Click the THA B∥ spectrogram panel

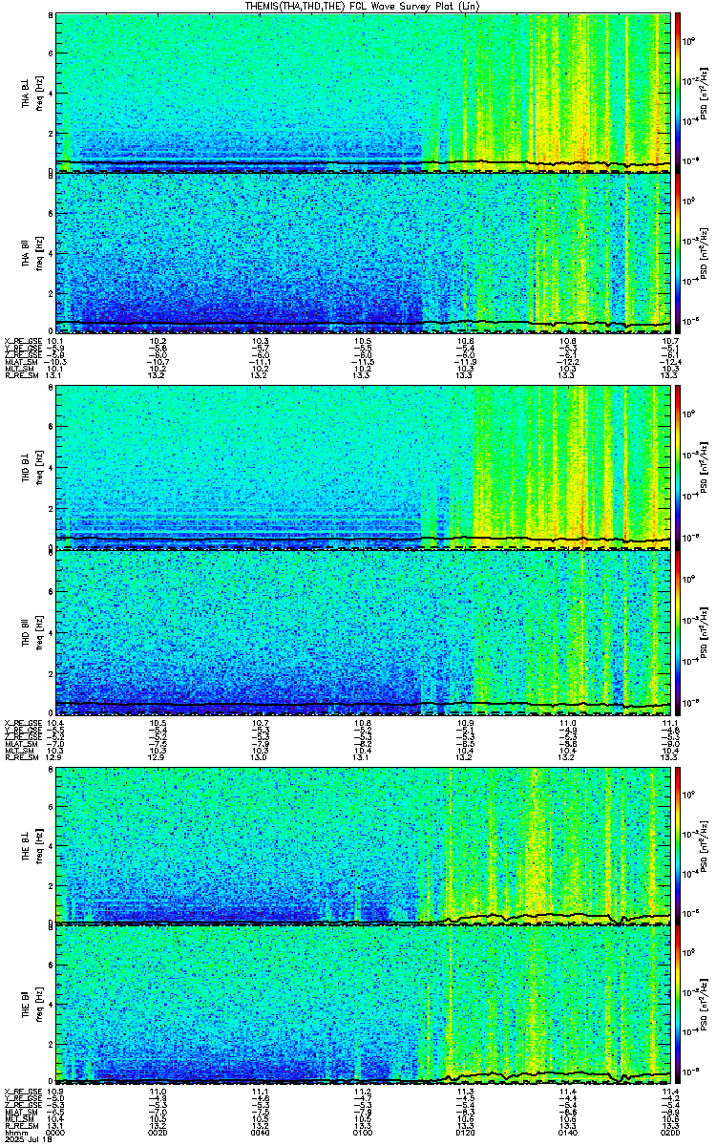[363, 252]
